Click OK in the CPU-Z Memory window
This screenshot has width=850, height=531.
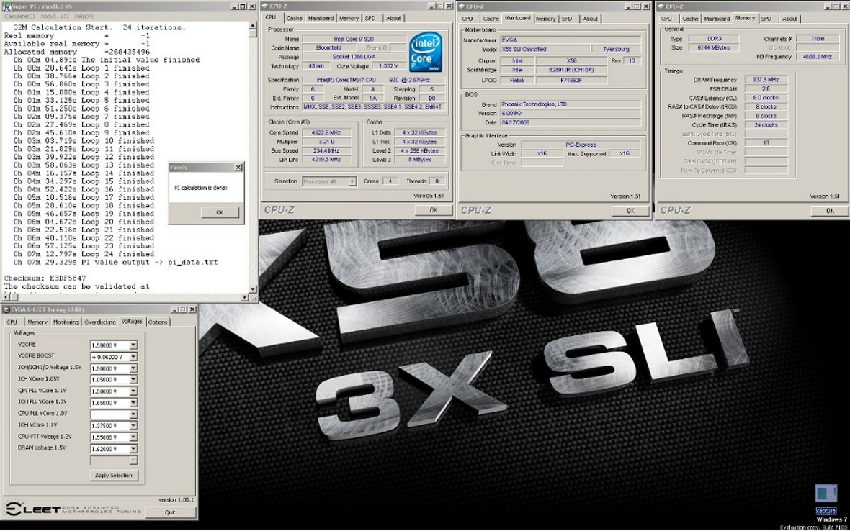point(829,211)
